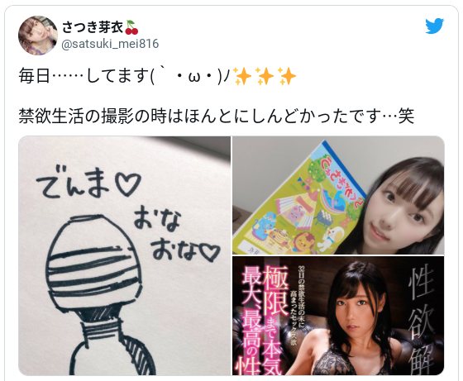Click the laugh character 笑 ending the tweet
Viewport: 463px width, 381px height.
click(x=406, y=116)
